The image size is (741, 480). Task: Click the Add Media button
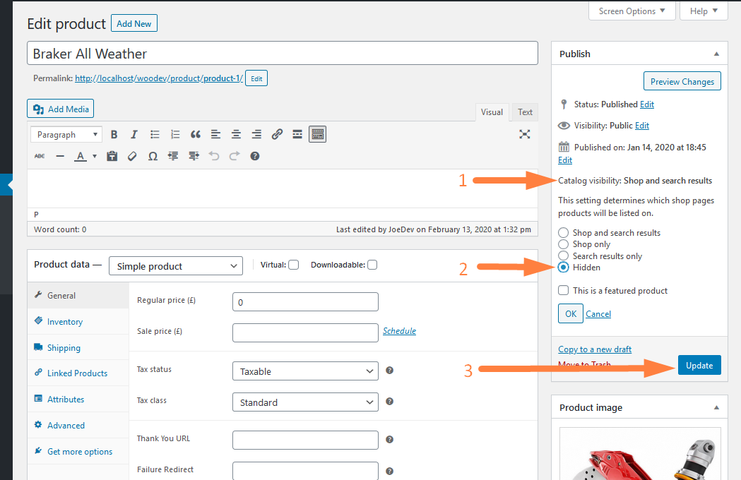click(61, 109)
